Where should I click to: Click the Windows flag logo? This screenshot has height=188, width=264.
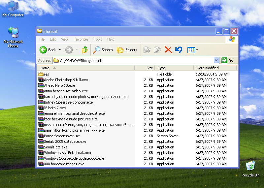click(232, 39)
